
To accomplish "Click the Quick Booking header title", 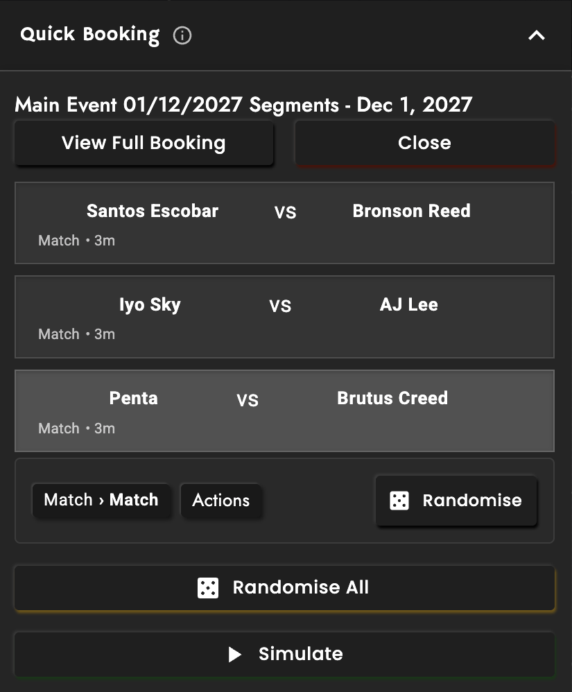I will click(x=90, y=35).
